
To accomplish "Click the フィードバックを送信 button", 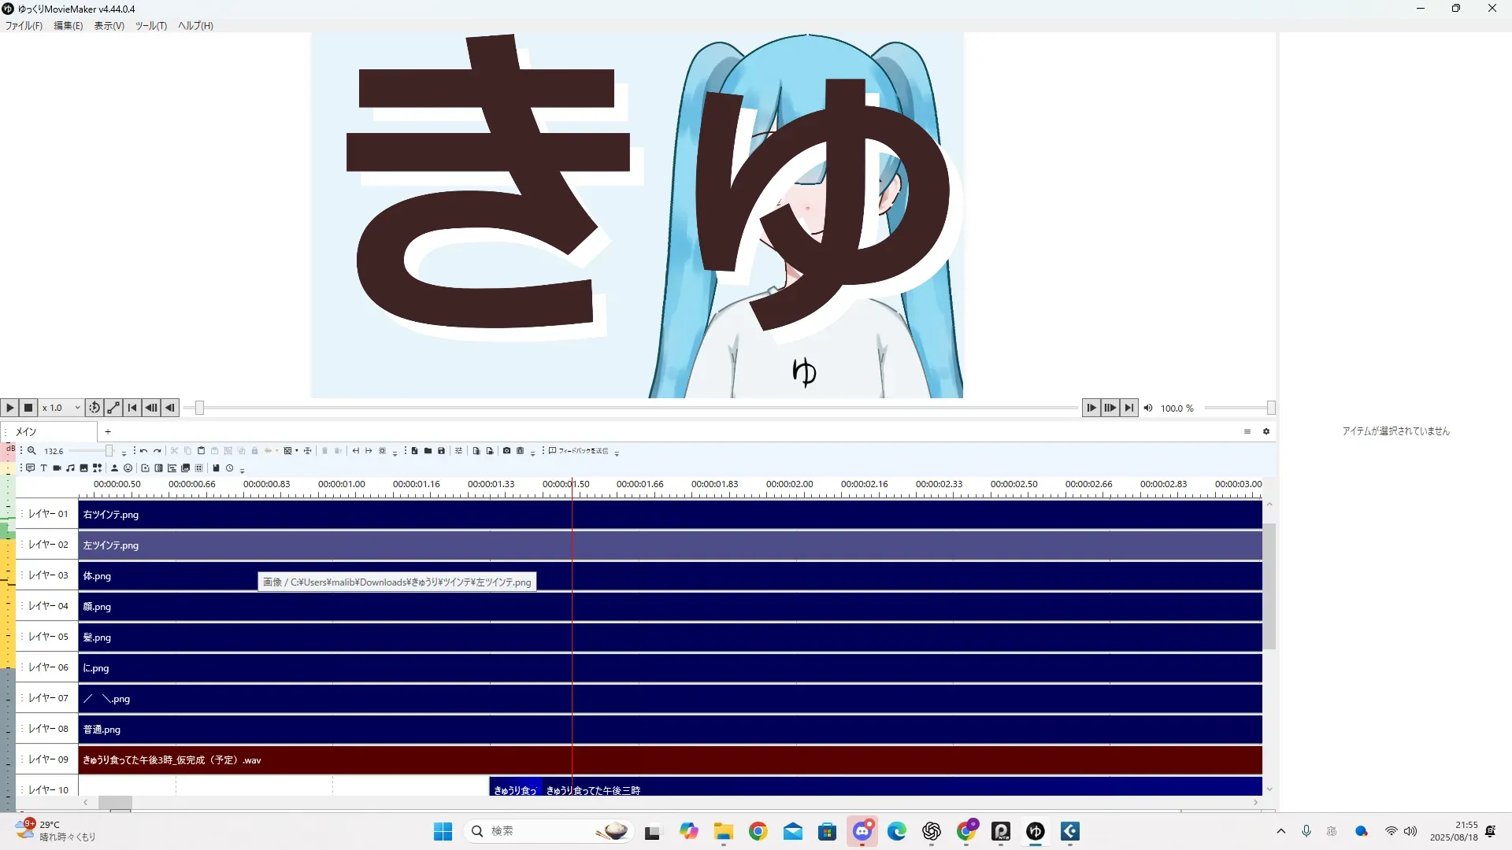I will click(x=579, y=451).
